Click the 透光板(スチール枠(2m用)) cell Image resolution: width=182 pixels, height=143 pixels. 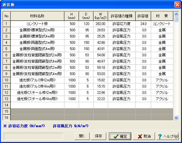click(37, 93)
